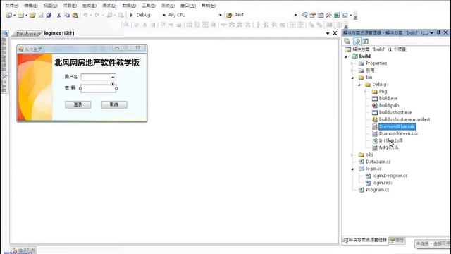Screen dimensions: 451x254
Task: Open the 生成(B) menu
Action: 89,6
